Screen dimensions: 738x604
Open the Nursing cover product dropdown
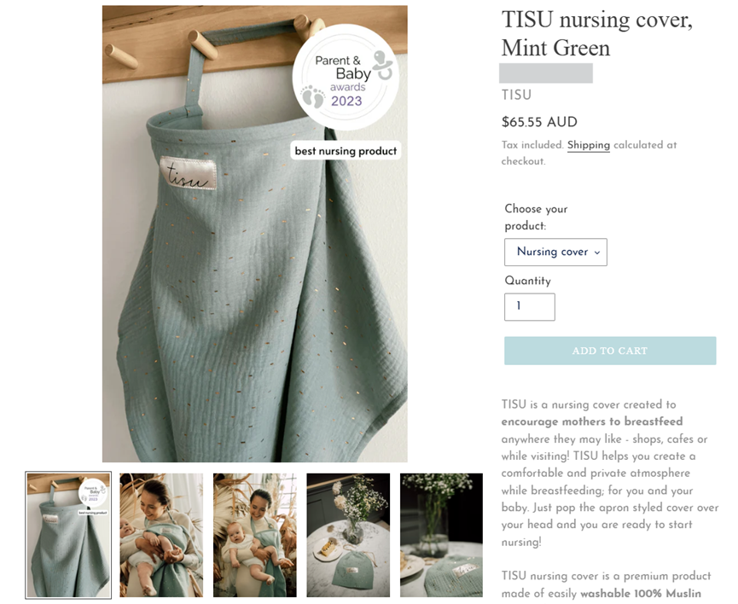coord(555,252)
